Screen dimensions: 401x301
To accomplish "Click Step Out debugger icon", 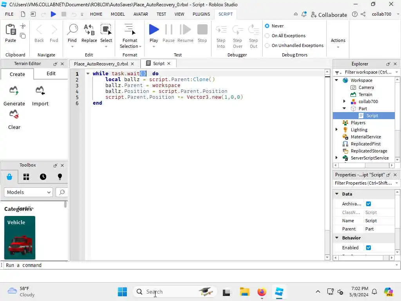I will 253,30.
